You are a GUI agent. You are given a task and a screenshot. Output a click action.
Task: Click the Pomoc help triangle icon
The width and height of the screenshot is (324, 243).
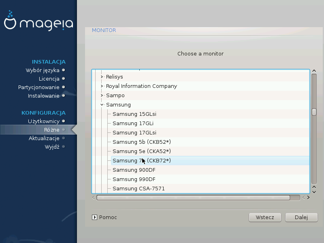point(94,217)
